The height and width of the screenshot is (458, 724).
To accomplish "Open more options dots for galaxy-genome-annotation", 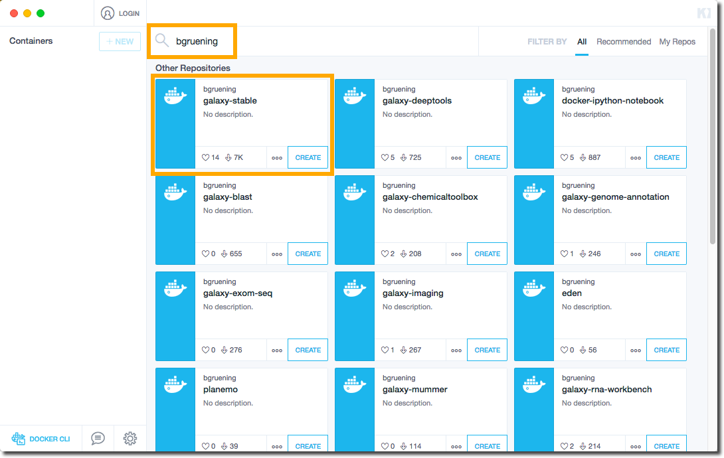I will [636, 254].
